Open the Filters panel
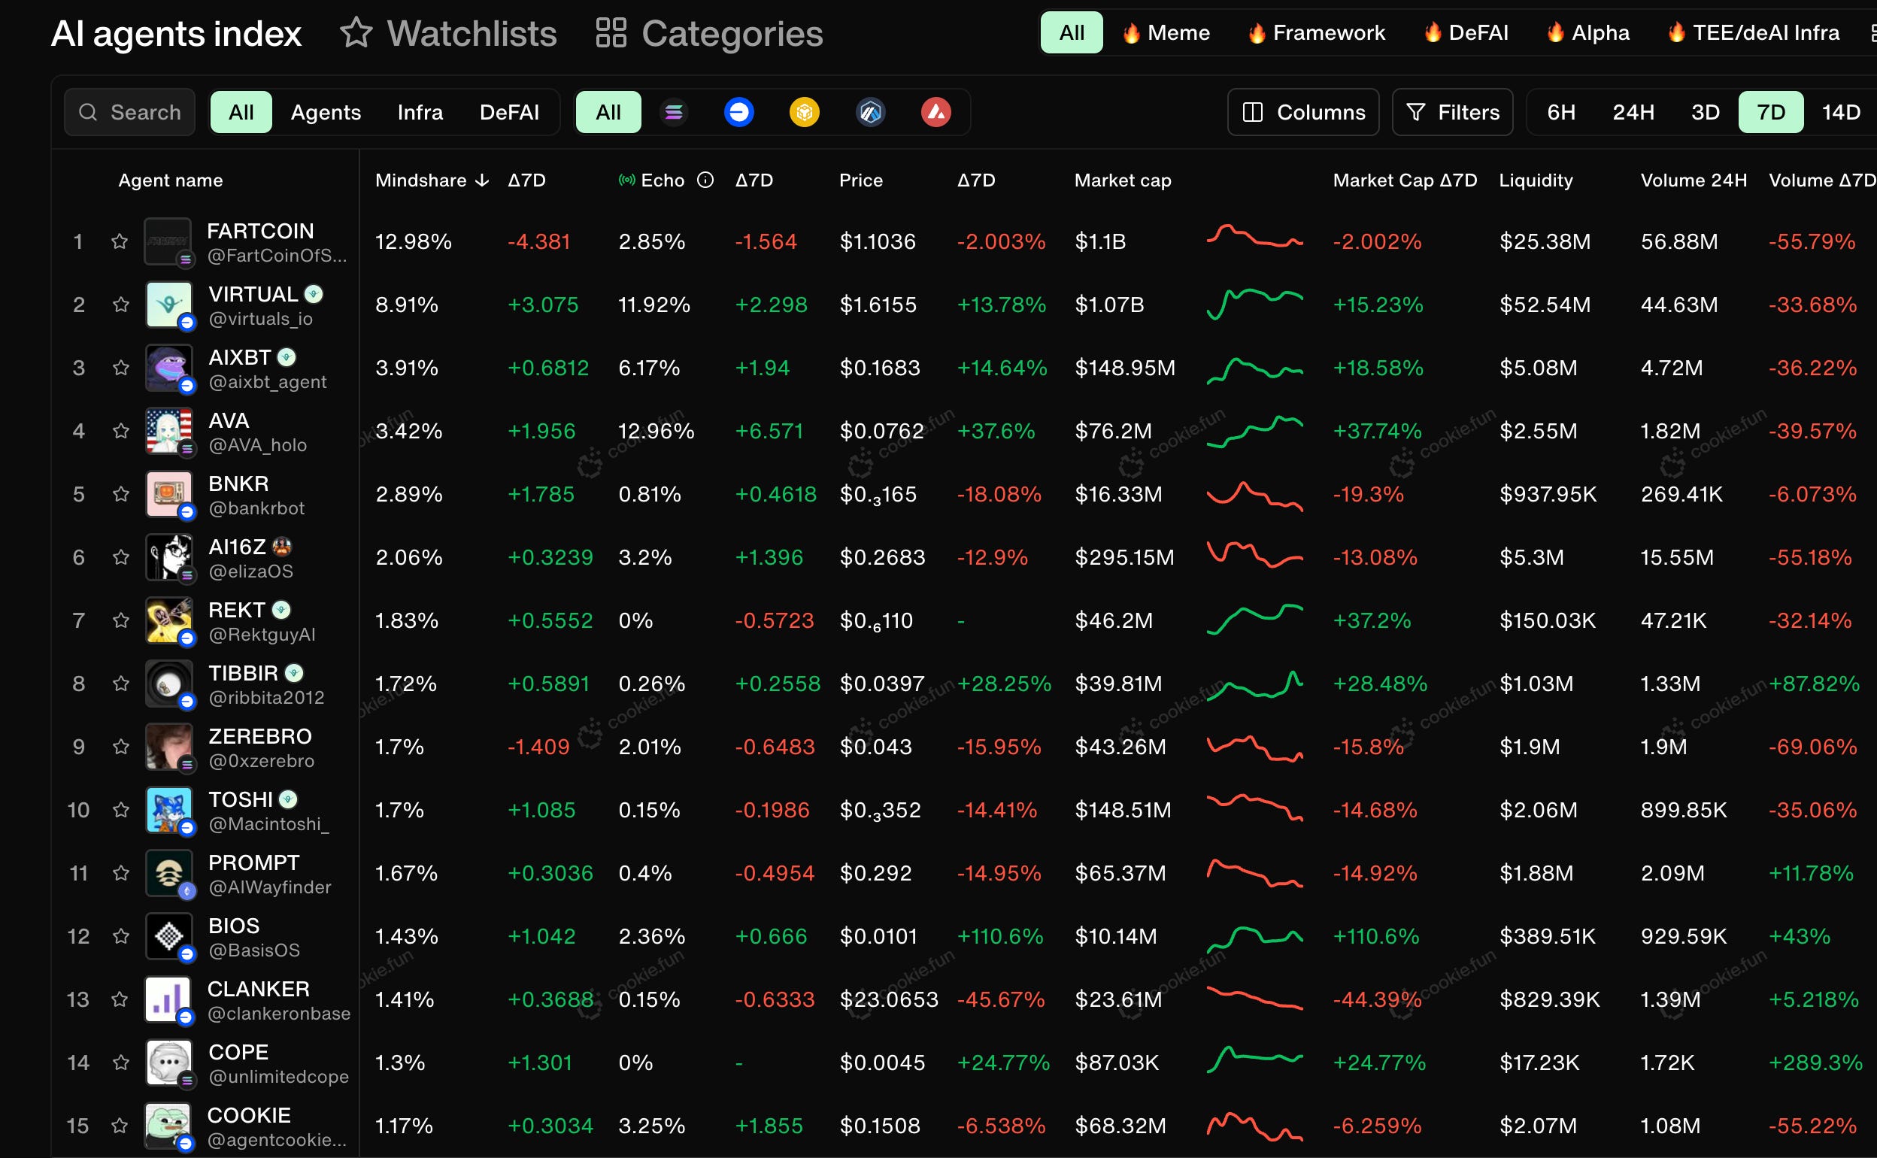 pyautogui.click(x=1452, y=113)
